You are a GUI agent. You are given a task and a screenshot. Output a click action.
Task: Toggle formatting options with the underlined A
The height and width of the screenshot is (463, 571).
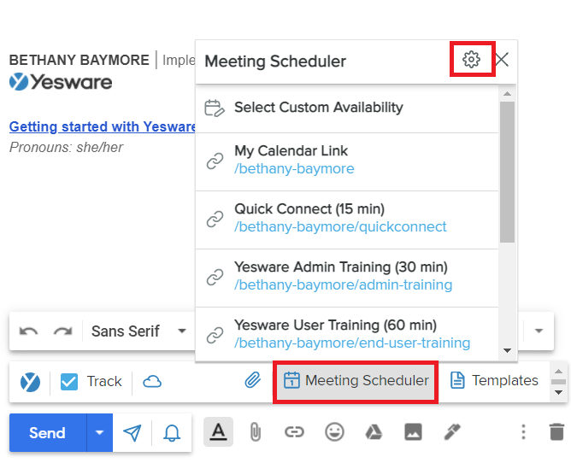coord(218,432)
